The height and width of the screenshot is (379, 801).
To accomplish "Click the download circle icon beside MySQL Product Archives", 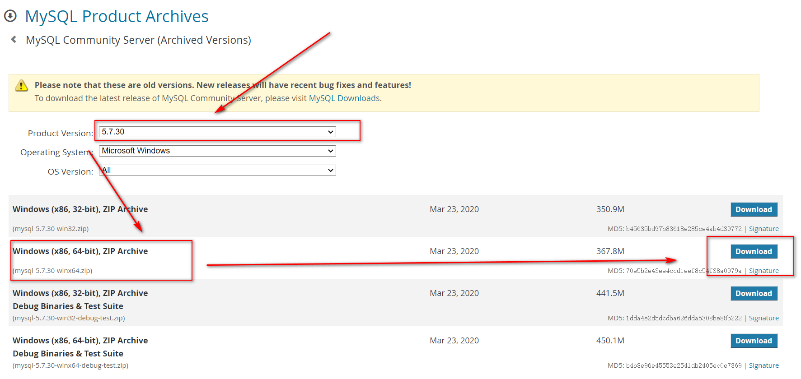I will (10, 16).
